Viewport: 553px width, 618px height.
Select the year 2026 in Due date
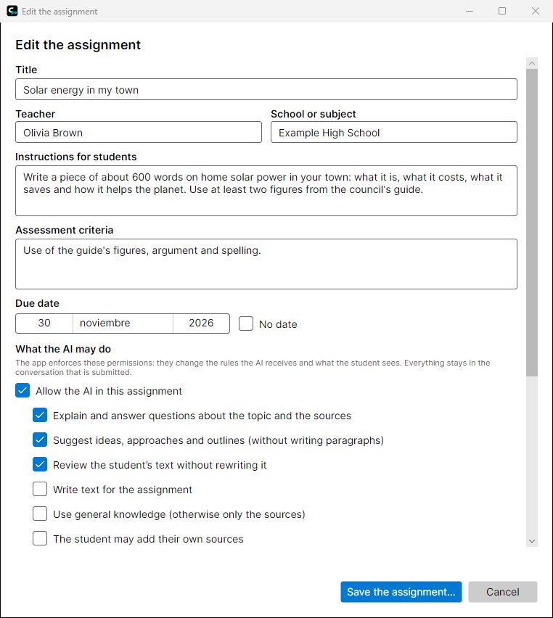tap(201, 324)
